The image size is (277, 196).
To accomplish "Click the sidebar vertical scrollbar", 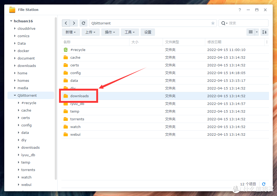I will click(56, 99).
